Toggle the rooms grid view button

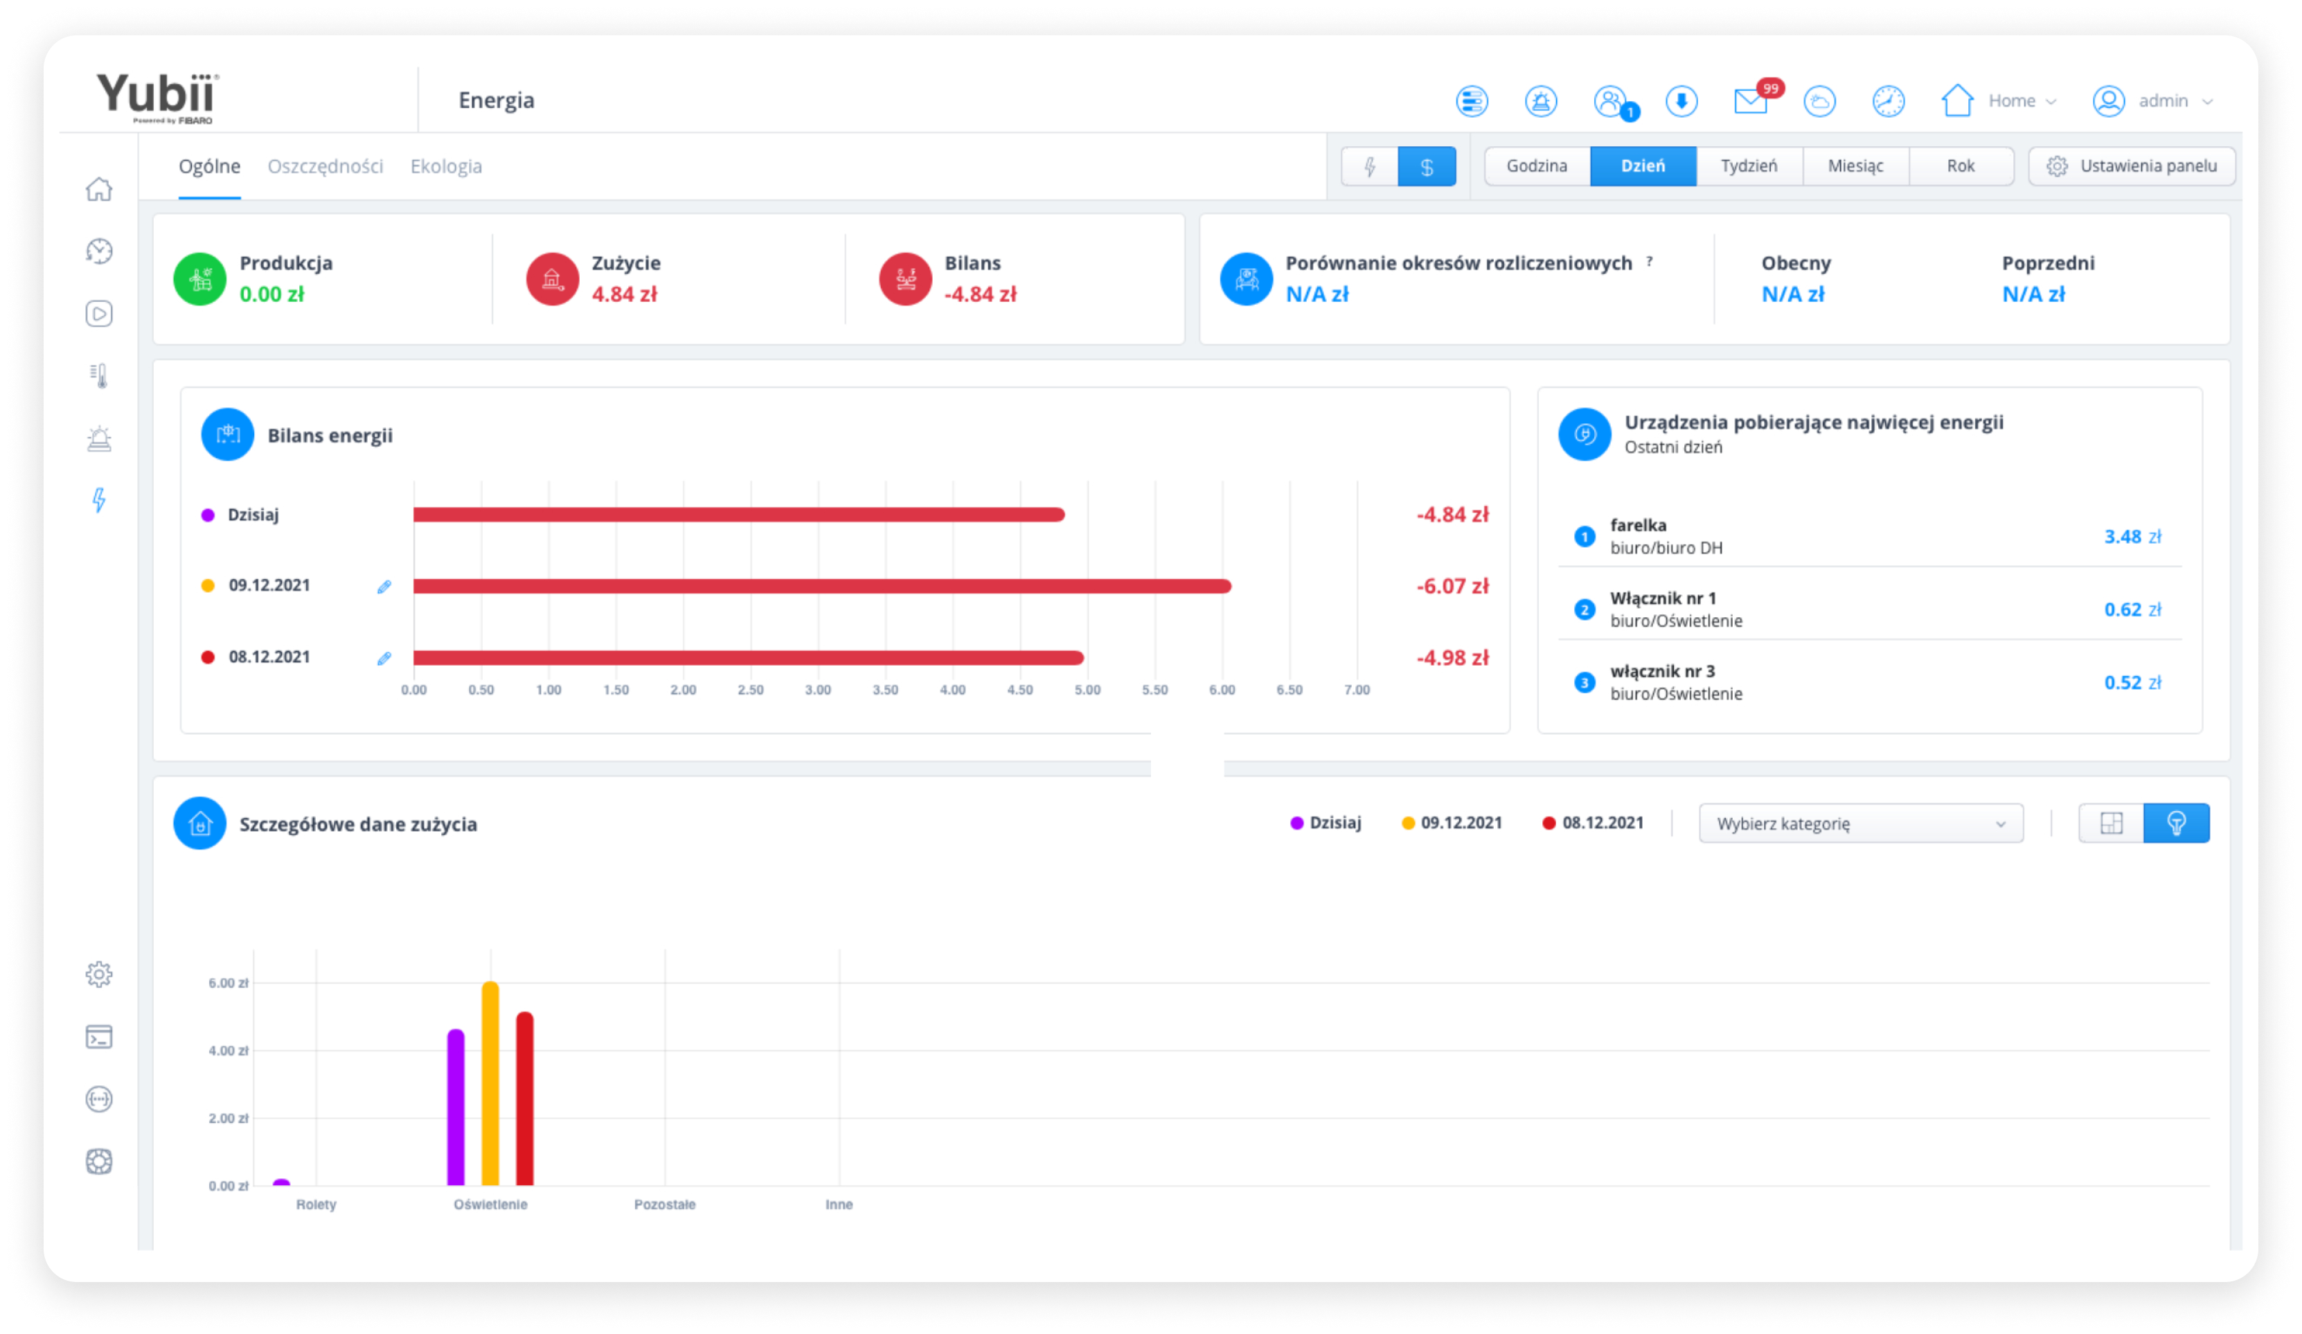point(2111,824)
